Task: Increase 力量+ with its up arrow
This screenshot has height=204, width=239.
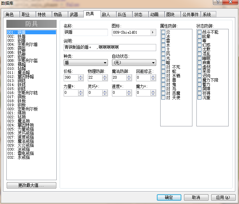Action: coord(81,91)
